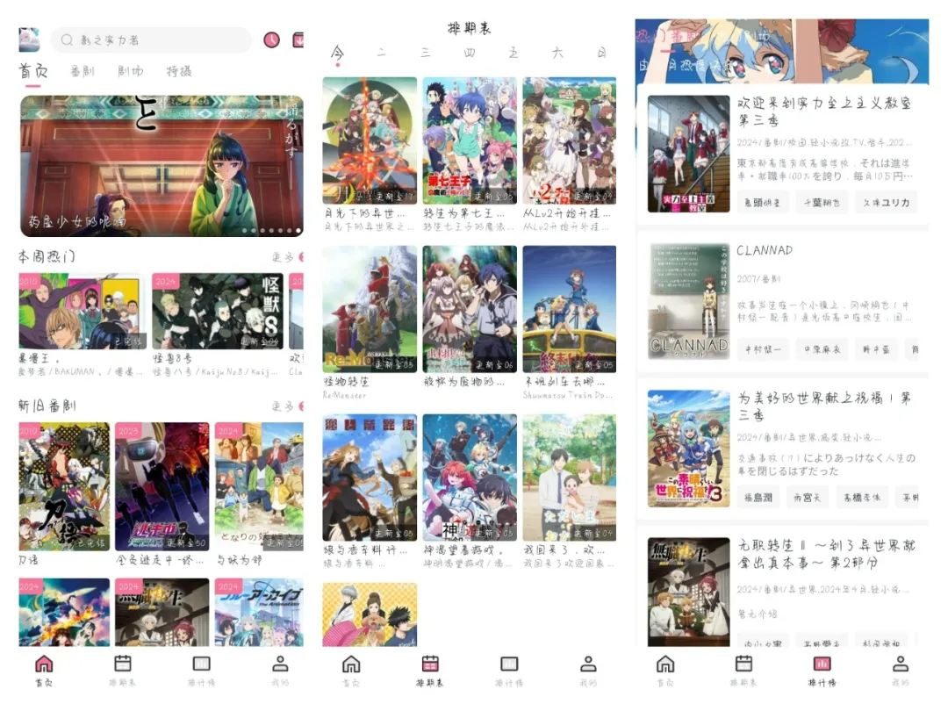Open the download icon beside the clock
The width and height of the screenshot is (948, 711).
(x=298, y=39)
